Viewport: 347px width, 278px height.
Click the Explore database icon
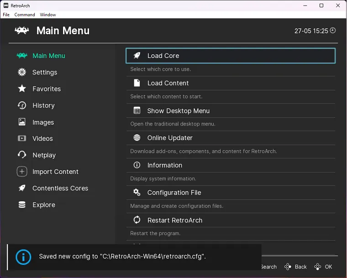click(22, 205)
